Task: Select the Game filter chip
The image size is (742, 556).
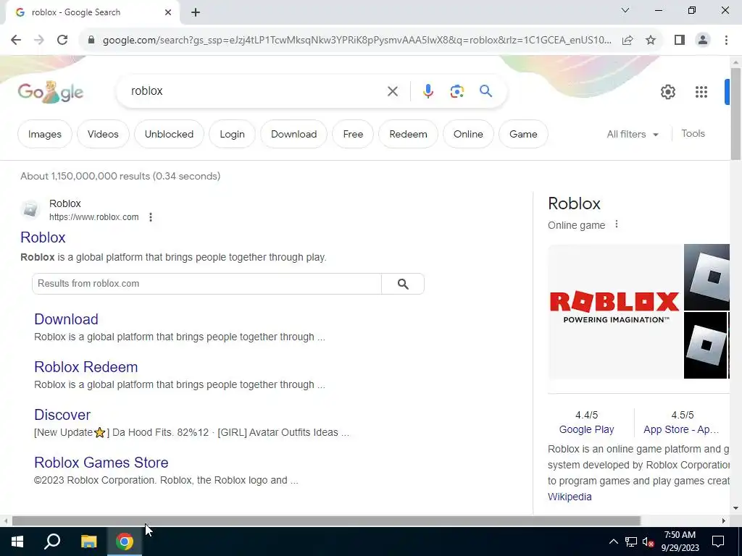Action: pos(523,134)
